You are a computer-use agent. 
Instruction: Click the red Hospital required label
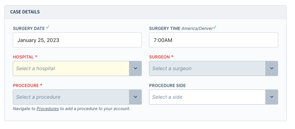[x=25, y=57]
